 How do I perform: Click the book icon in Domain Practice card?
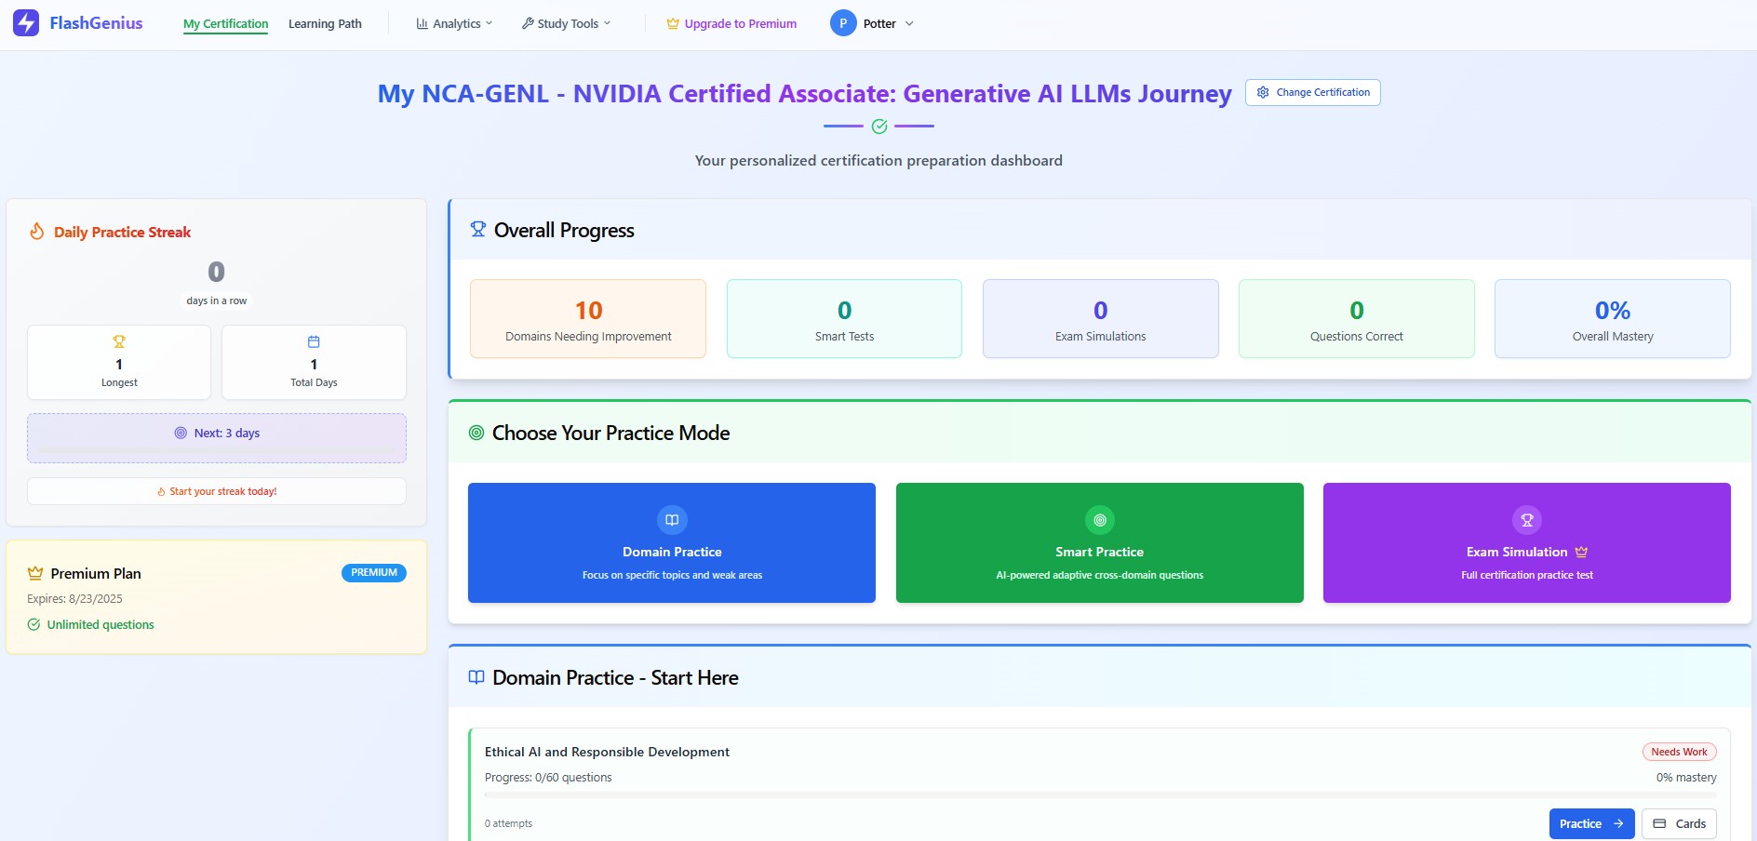(x=672, y=520)
